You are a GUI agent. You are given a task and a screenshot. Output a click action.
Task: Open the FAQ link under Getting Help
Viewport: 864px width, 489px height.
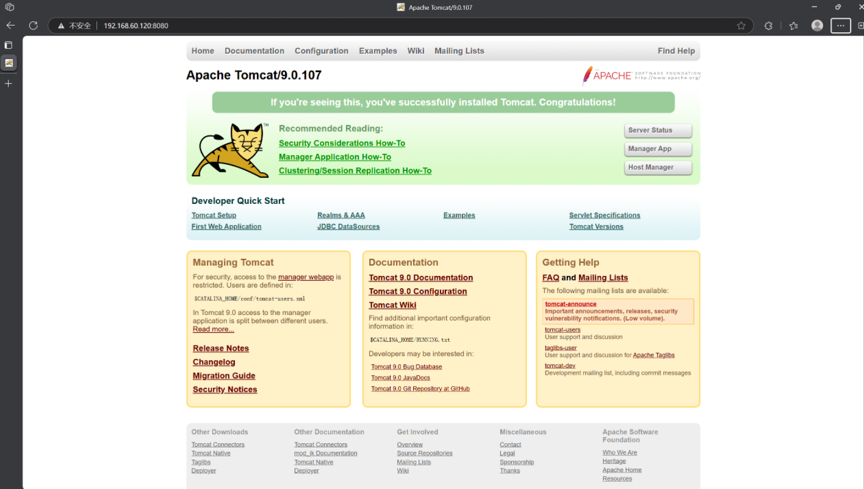coord(551,278)
